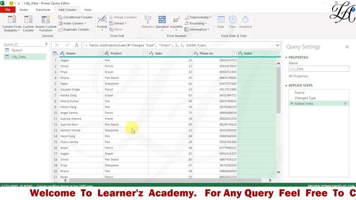356x200 pixels.
Task: Open Duration column options
Action: tap(245, 23)
